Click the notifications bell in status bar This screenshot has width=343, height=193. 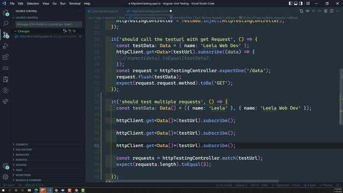338,185
